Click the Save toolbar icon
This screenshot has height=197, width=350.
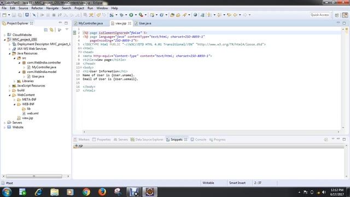point(14,15)
